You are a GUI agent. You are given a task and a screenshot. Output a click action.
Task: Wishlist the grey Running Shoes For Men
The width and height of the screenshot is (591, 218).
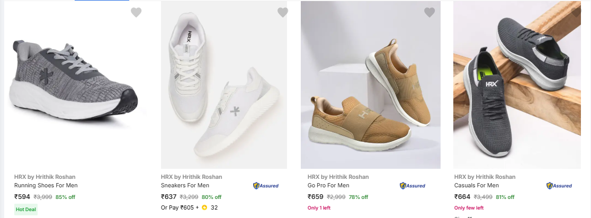tap(136, 12)
